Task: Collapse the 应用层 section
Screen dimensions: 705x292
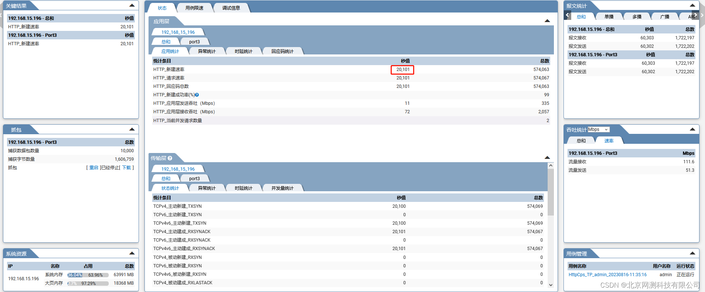Action: (547, 21)
